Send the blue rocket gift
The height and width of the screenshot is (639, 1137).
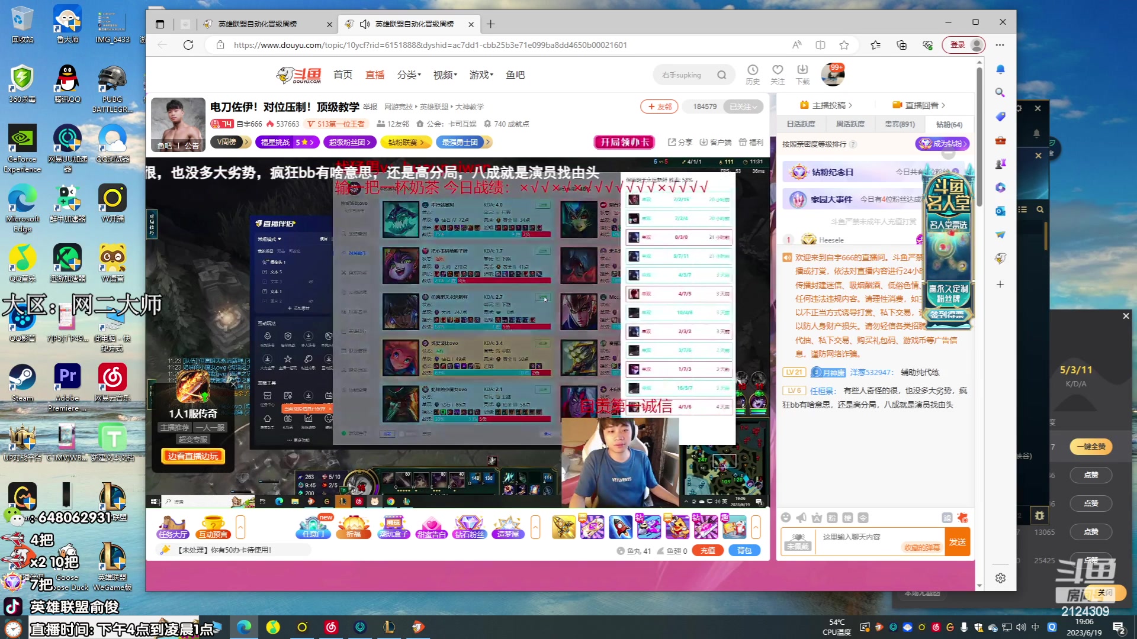tap(620, 527)
